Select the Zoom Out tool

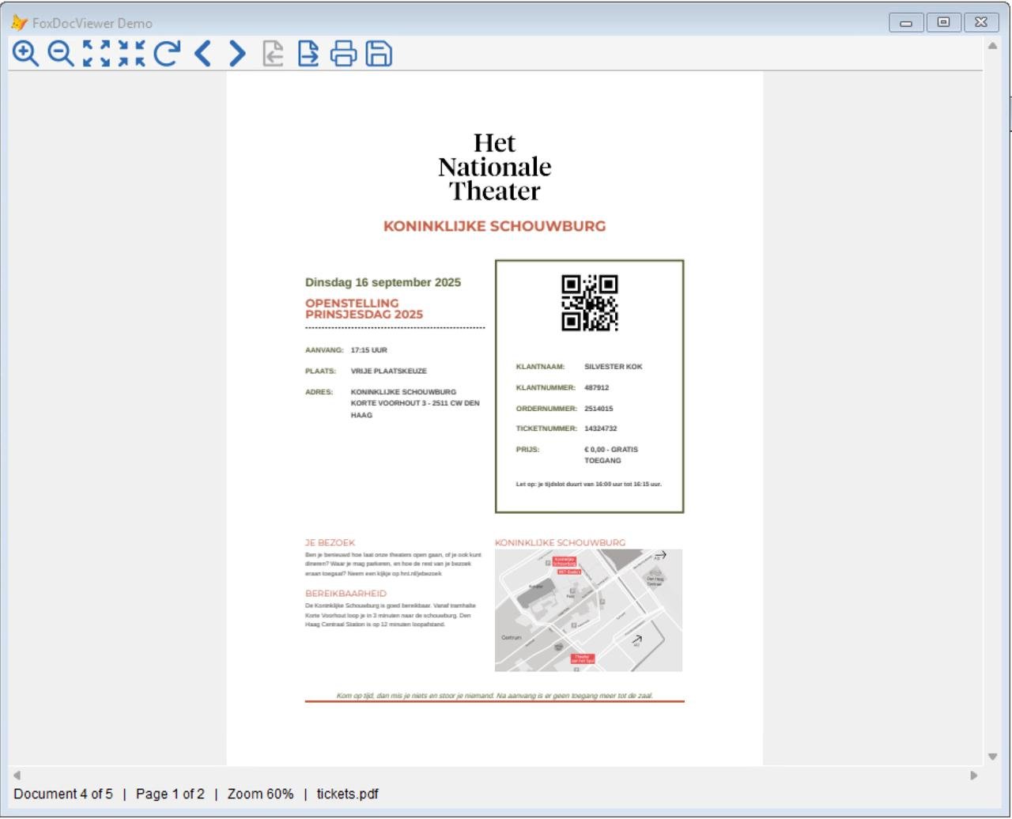[x=59, y=54]
